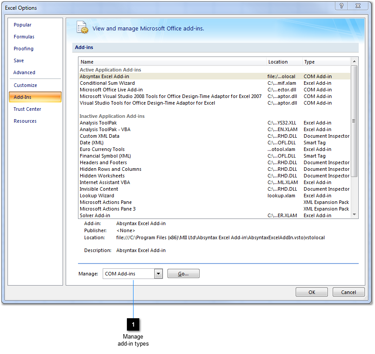
Task: Select Euro Currency Tools row
Action: (215, 149)
